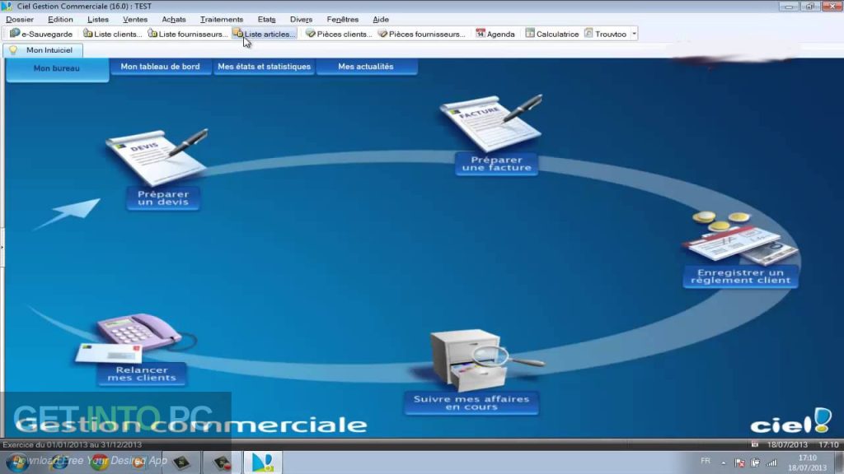Switch to Mon tableau de bord tab
The height and width of the screenshot is (474, 844).
161,67
